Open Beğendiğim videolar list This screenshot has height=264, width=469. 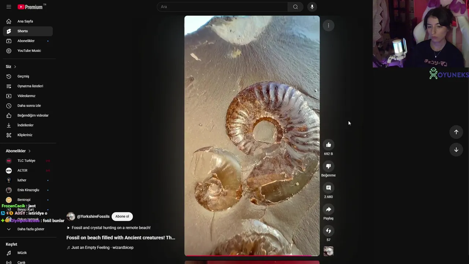pyautogui.click(x=28, y=115)
